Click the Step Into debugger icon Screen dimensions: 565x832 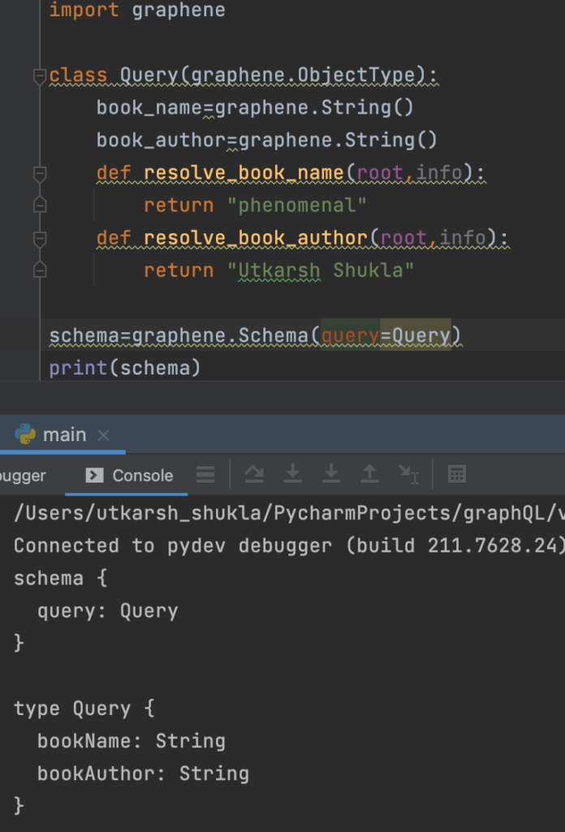click(293, 474)
